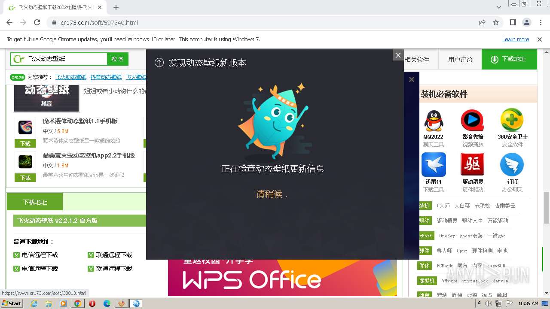The height and width of the screenshot is (309, 550).
Task: Open the folder explorer taskbar icon
Action: (x=49, y=303)
